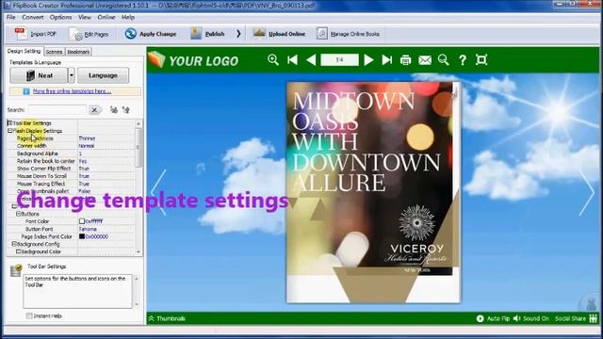Click the print icon in viewer toolbar

coord(406,60)
